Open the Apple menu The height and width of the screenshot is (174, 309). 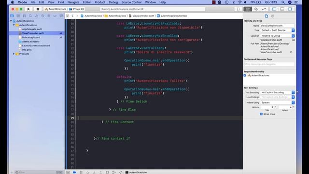(x=12, y=2)
